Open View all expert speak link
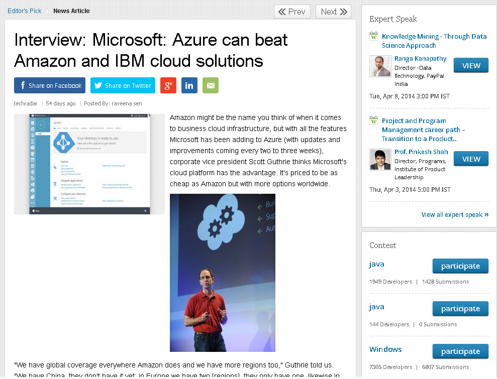 point(455,215)
